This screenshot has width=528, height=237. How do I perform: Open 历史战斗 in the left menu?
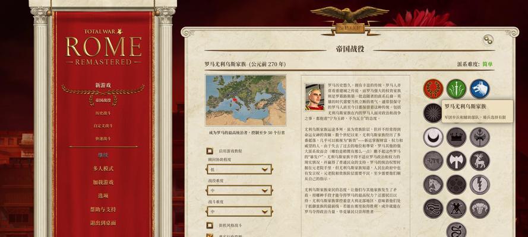pyautogui.click(x=103, y=113)
